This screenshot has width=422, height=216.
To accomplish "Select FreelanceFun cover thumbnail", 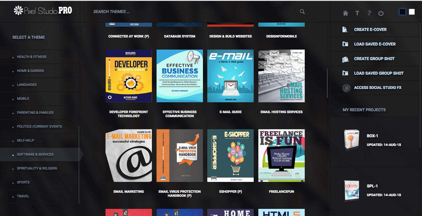I will click(282, 156).
